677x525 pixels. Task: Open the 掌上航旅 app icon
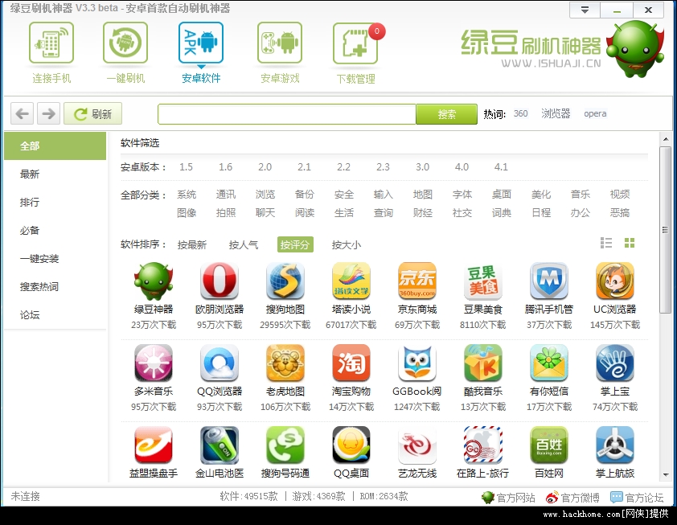tap(615, 445)
